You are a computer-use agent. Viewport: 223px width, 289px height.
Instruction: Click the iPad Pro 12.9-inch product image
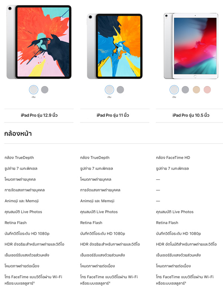[x=39, y=42]
